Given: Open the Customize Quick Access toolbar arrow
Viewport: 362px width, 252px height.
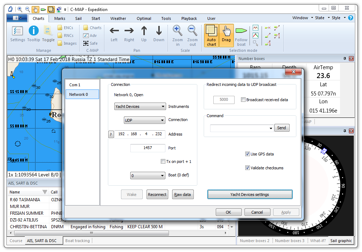Looking at the screenshot, I should click(65, 10).
